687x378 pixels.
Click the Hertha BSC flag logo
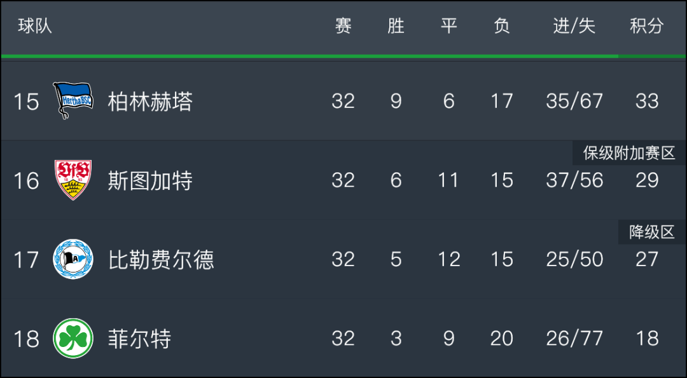pos(73,100)
